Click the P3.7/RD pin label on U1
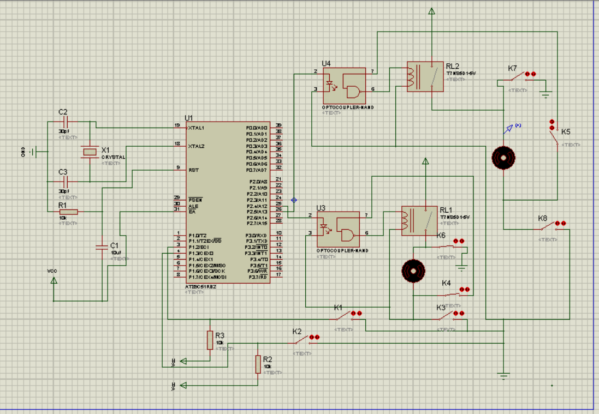 (258, 277)
